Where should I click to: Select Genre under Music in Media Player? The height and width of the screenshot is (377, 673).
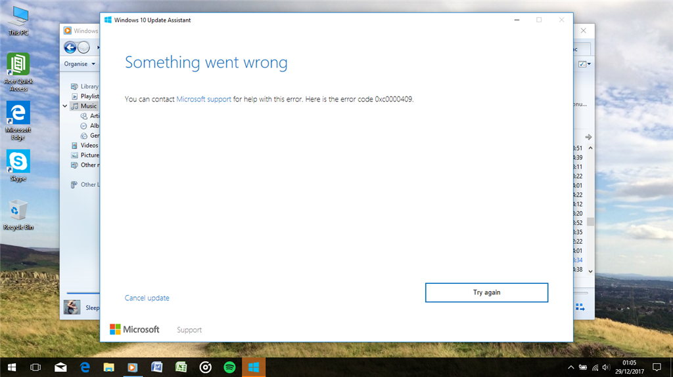point(89,135)
